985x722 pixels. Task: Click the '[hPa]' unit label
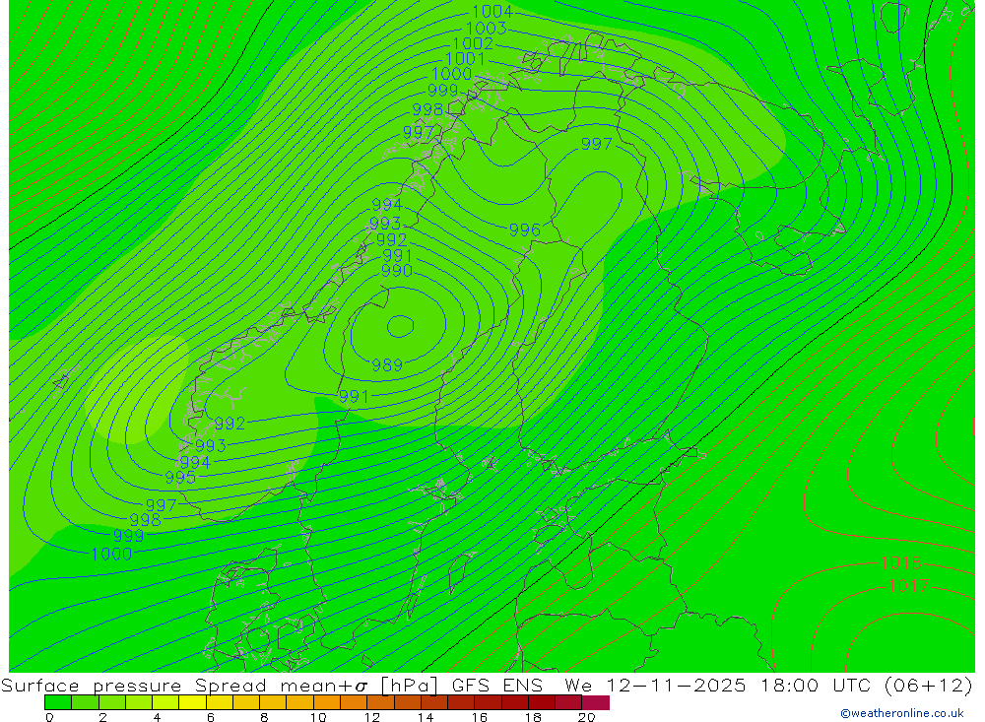click(409, 685)
